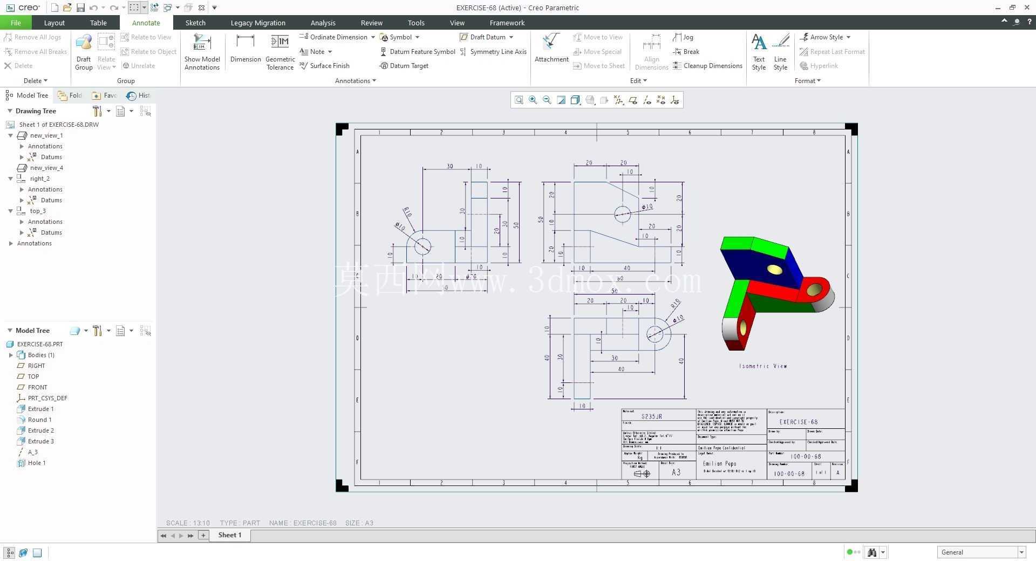
Task: Insert a Jog on a dimension
Action: pos(683,37)
